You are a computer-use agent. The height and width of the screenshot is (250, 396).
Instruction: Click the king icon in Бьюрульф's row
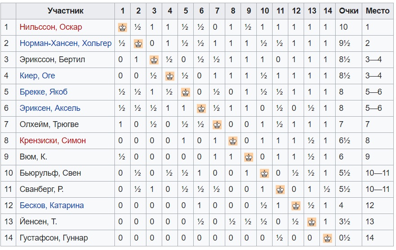(264, 173)
